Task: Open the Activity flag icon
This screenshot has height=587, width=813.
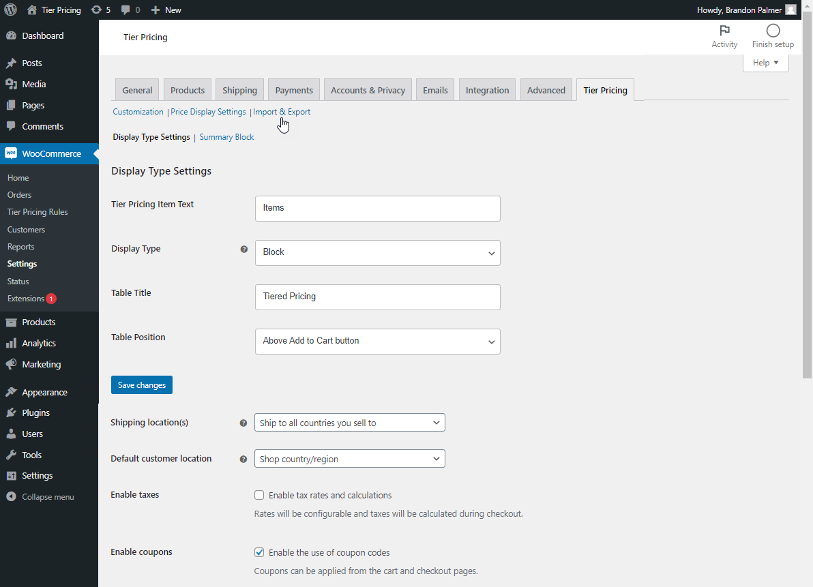Action: (724, 31)
